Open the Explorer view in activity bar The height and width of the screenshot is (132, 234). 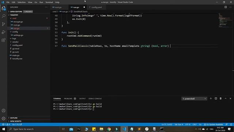[x=4, y=8]
